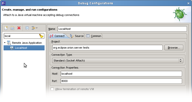
Task: Enable Allow termination of remote VM
Action: tap(52, 89)
